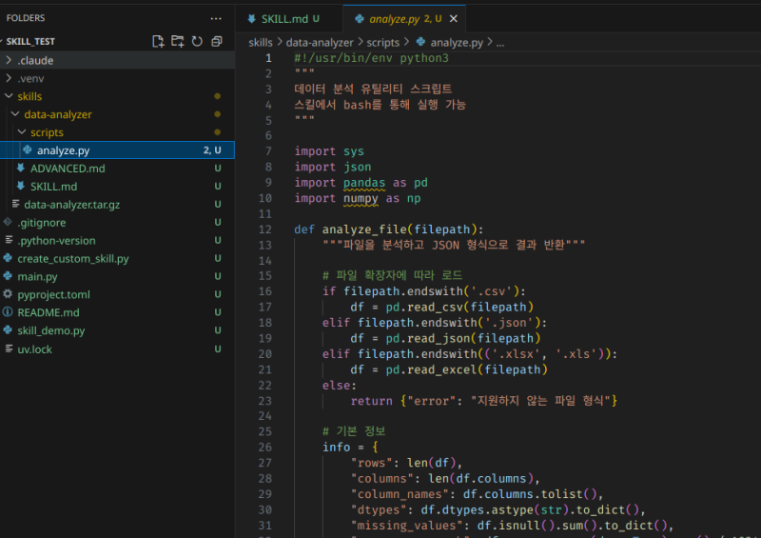Collapse the data-analyzer folder
This screenshot has width=761, height=538.
(x=57, y=114)
